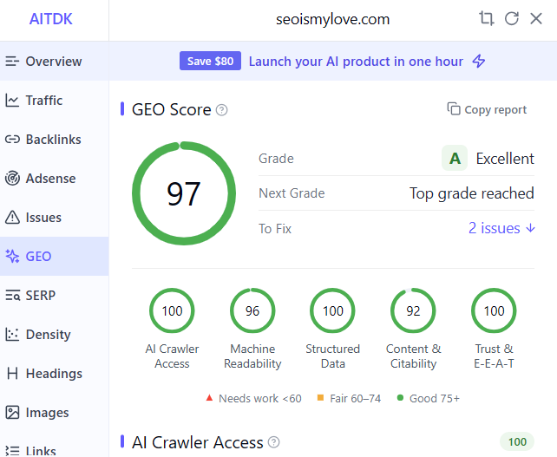
Task: Click the Issues warning triangle icon
Action: tap(12, 218)
